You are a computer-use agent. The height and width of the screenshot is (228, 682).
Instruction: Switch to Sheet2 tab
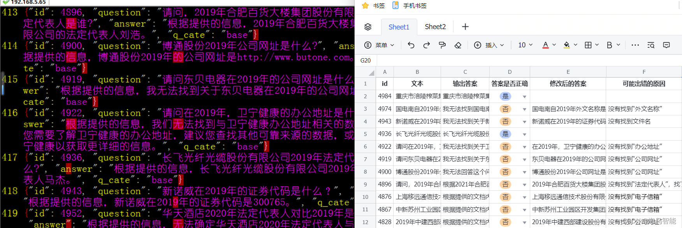click(x=435, y=27)
